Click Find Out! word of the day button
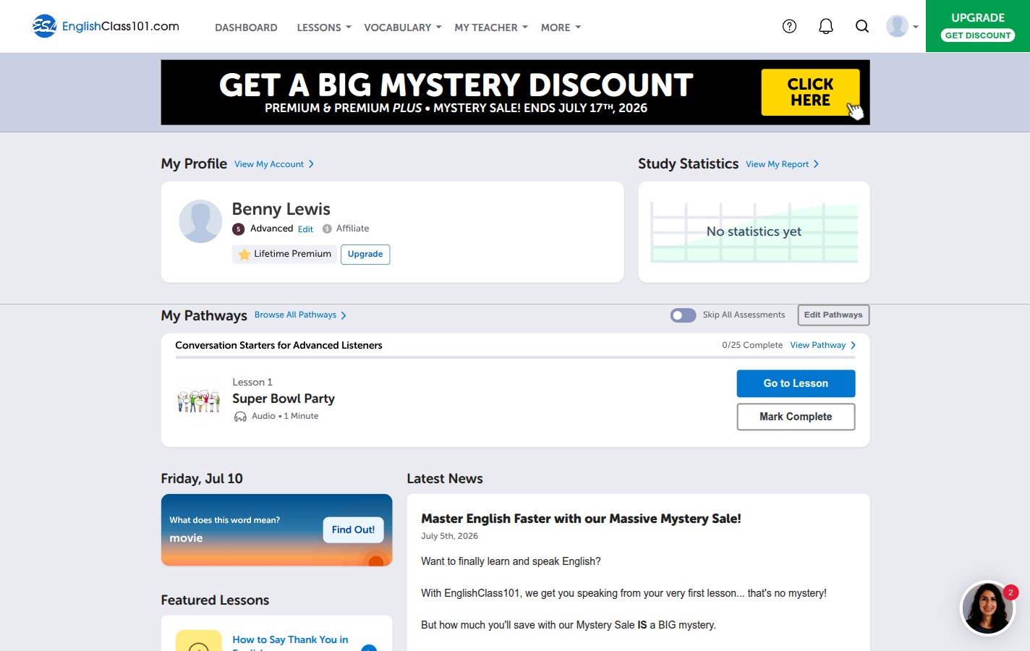Image resolution: width=1030 pixels, height=651 pixels. point(353,529)
